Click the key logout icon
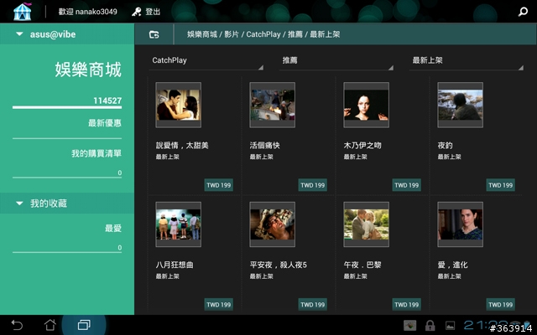Viewport: 537px width, 335px height. point(136,12)
